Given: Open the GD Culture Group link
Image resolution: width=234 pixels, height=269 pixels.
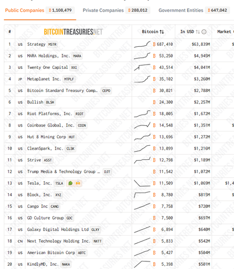Looking at the screenshot, I should coord(45,218).
